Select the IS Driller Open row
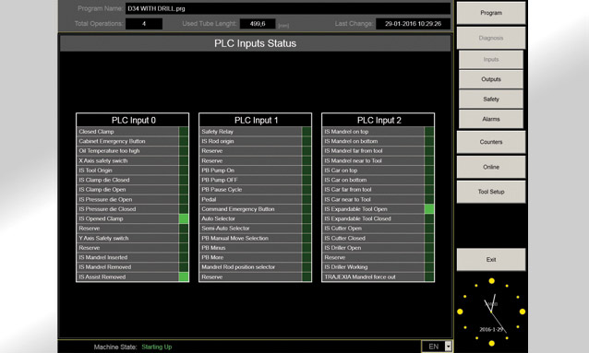589x353 pixels. (378, 248)
